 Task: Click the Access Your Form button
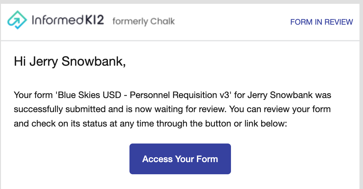click(180, 159)
